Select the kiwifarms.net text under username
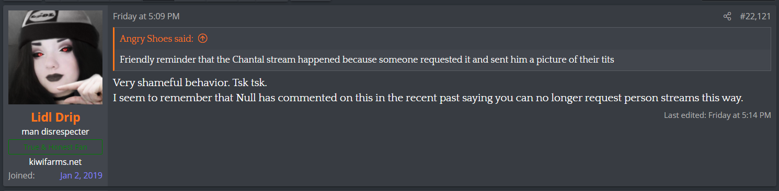 pyautogui.click(x=55, y=162)
